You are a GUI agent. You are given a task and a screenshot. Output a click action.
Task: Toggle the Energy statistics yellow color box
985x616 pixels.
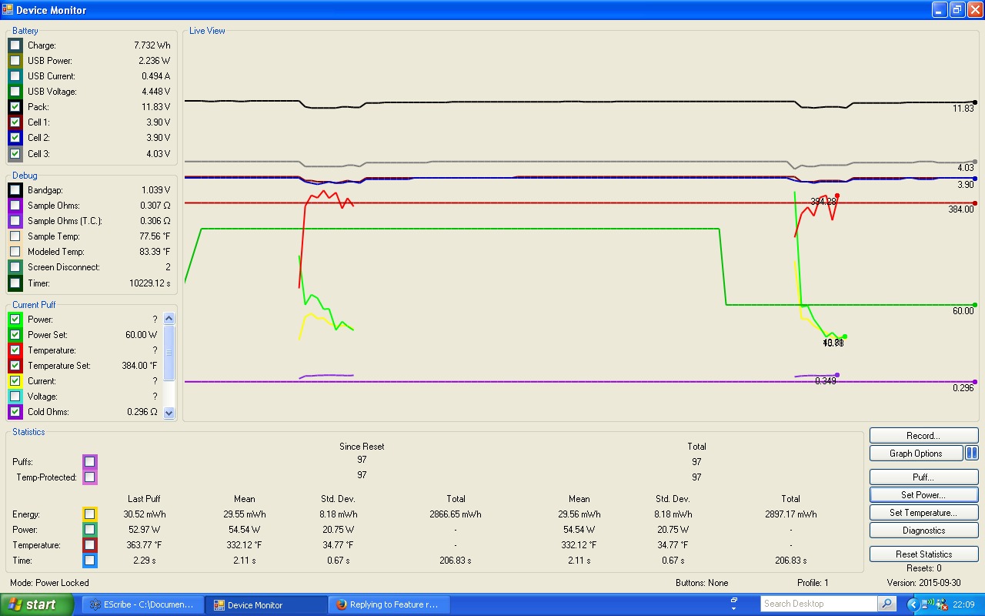click(x=90, y=514)
